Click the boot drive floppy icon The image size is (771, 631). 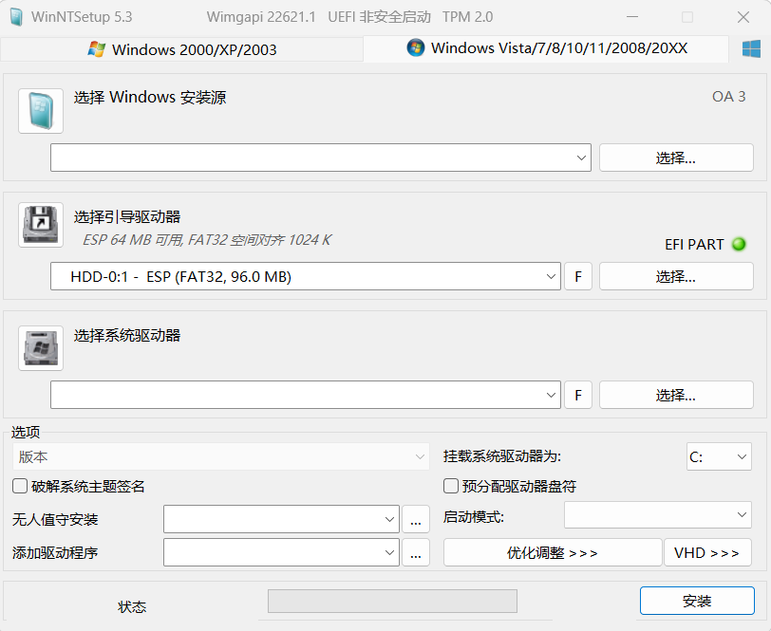[41, 225]
